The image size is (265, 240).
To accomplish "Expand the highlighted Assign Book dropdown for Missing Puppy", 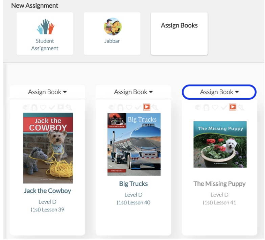I will click(x=219, y=92).
